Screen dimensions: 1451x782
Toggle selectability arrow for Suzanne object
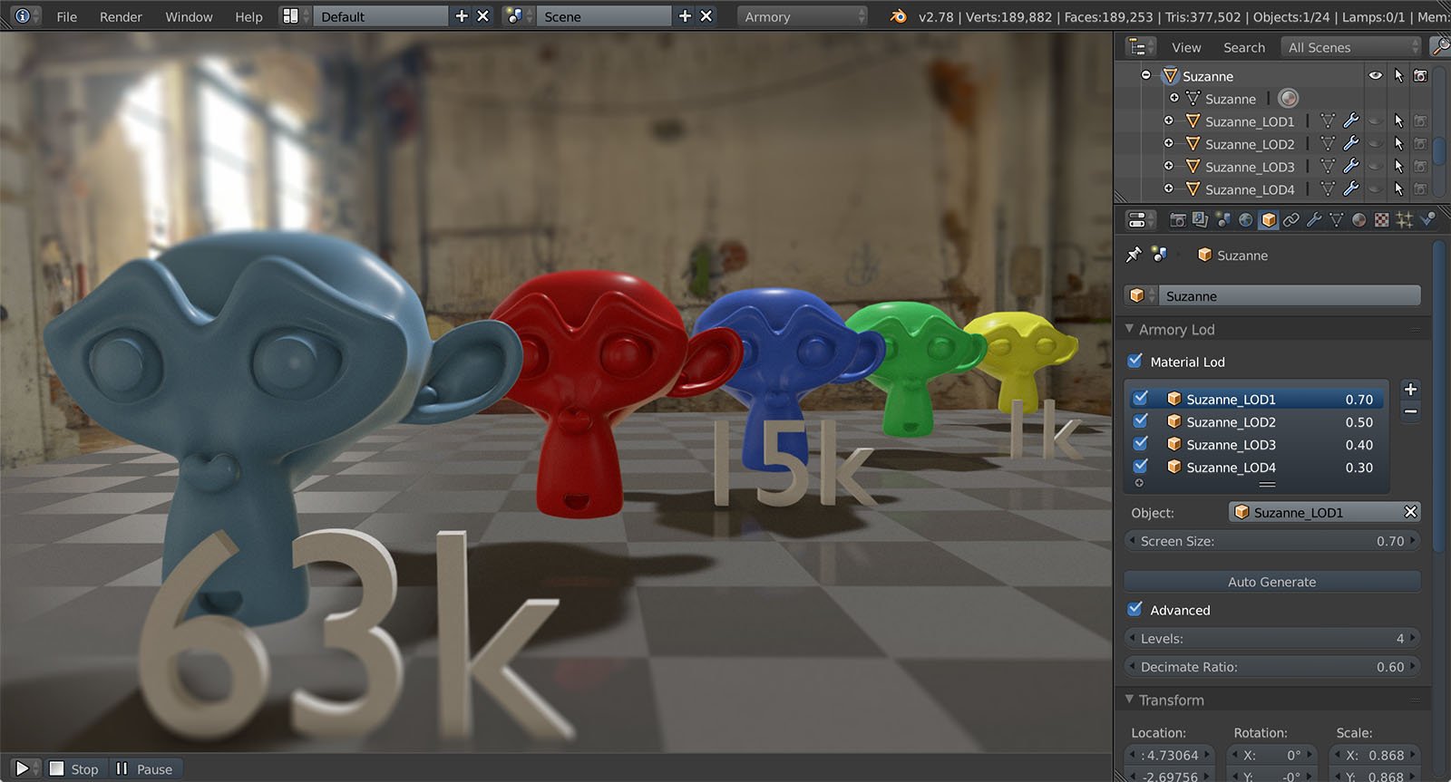[1398, 75]
